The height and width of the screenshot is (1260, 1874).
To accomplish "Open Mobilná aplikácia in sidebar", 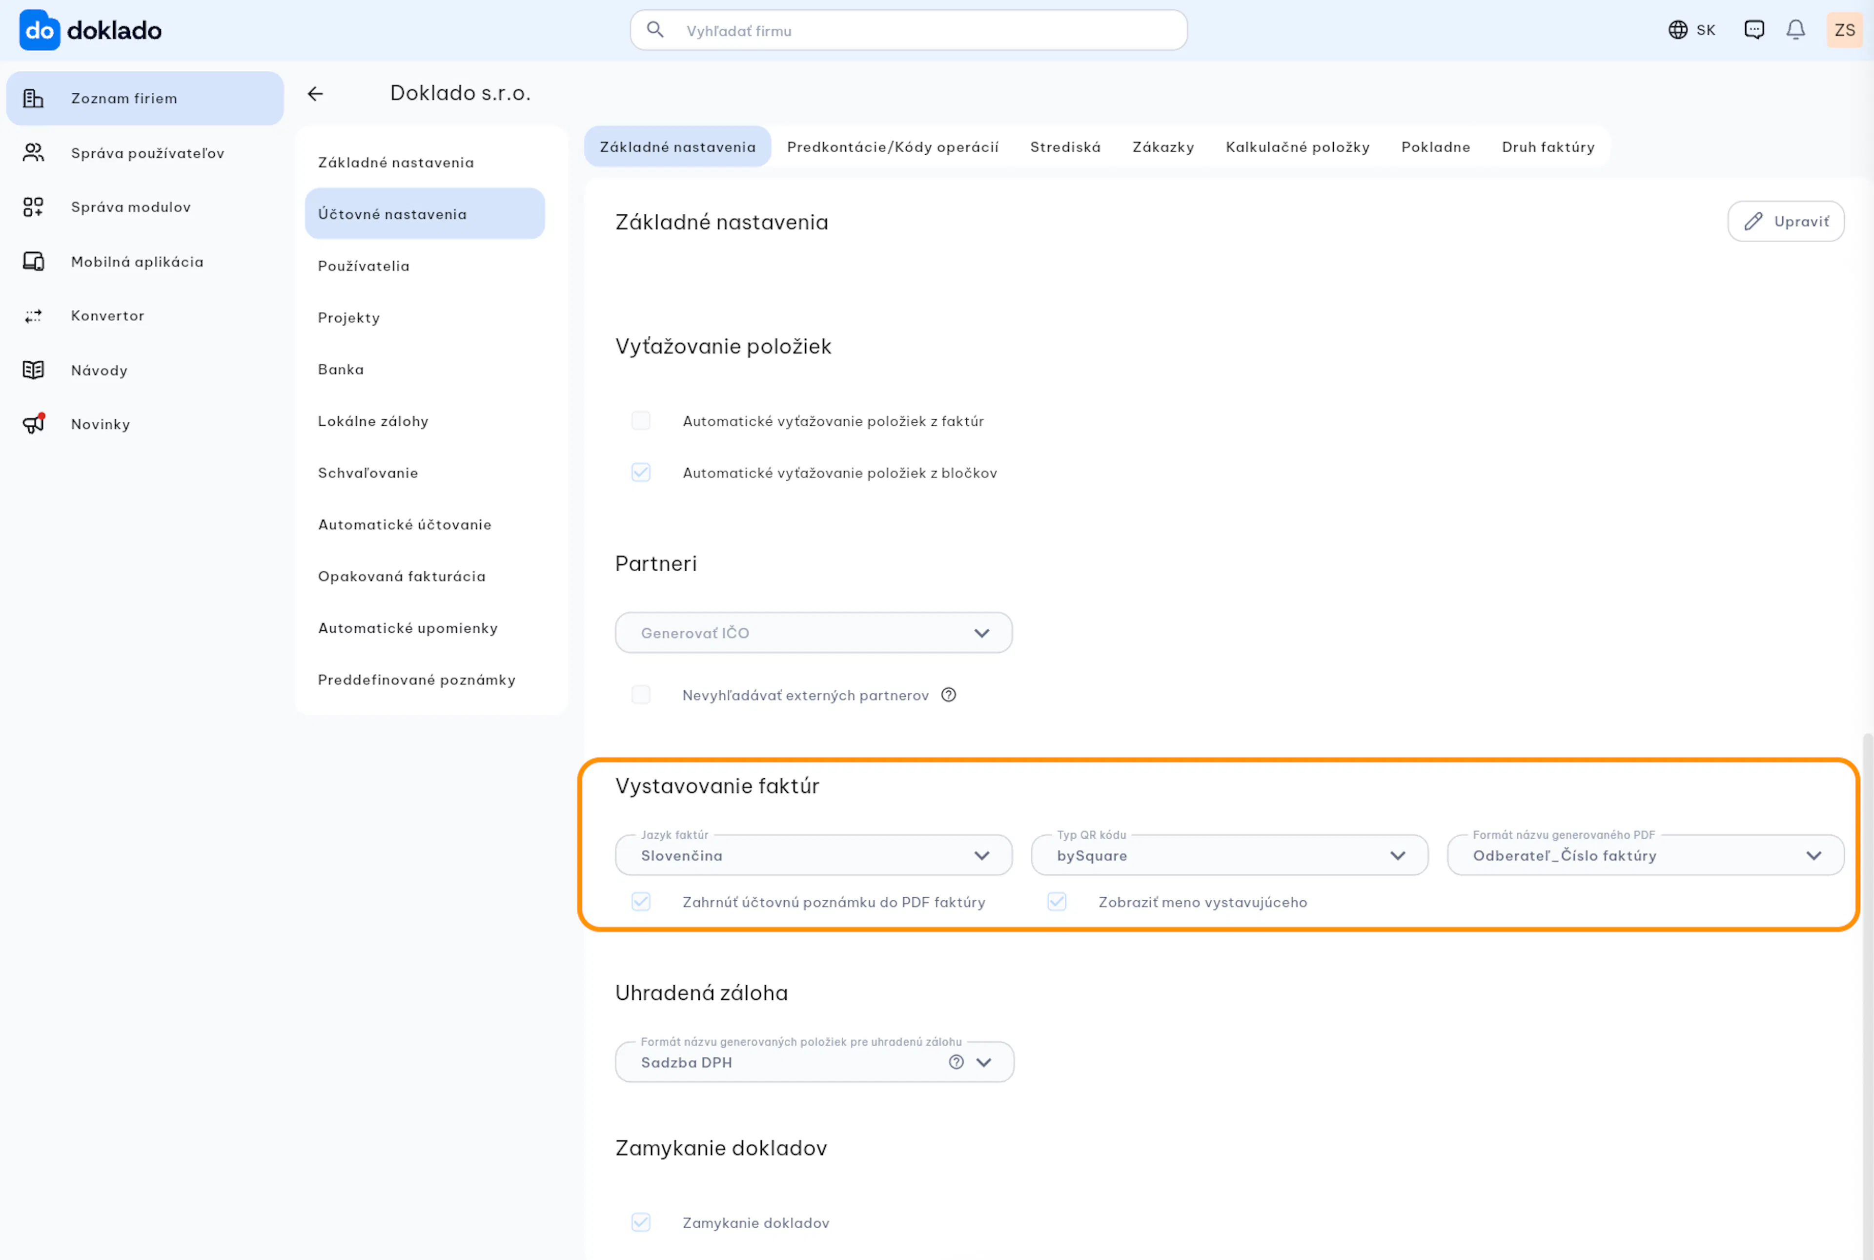I will [x=145, y=261].
